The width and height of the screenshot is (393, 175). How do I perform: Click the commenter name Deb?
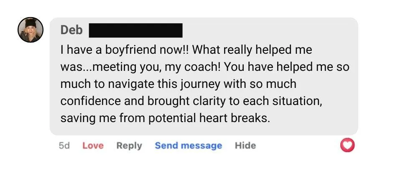(x=71, y=30)
